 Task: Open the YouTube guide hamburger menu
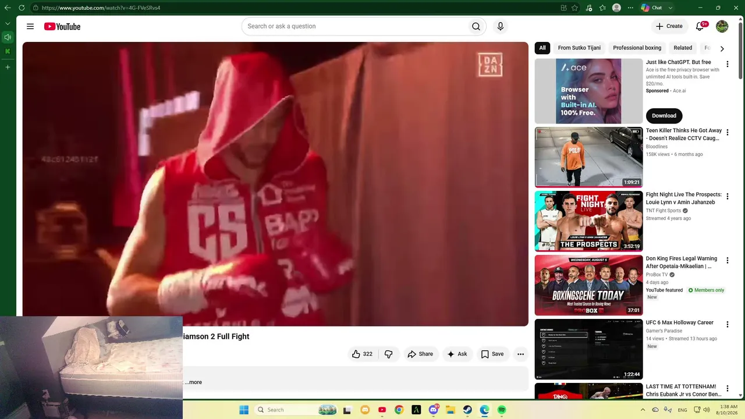(30, 26)
